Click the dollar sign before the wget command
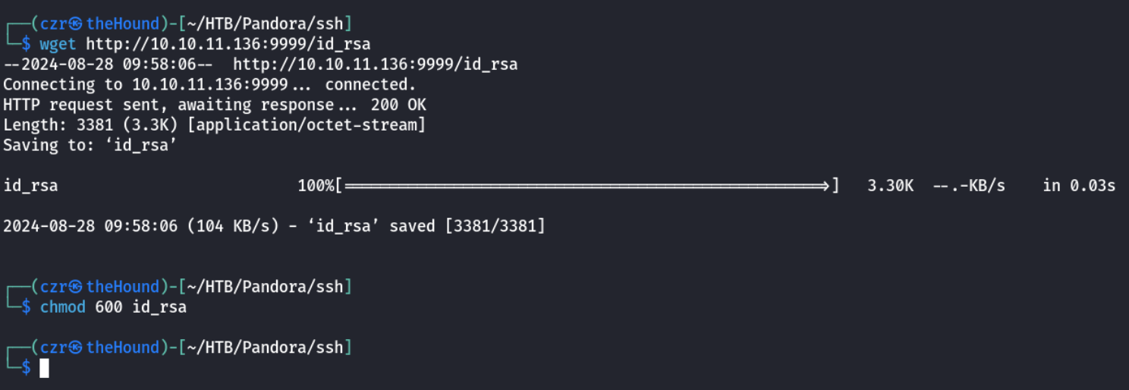1129x390 pixels. point(26,44)
